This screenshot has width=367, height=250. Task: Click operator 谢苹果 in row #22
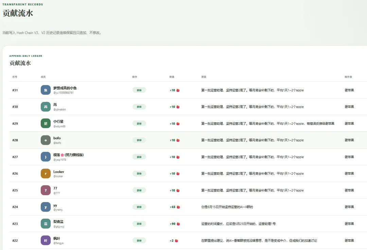point(349,240)
